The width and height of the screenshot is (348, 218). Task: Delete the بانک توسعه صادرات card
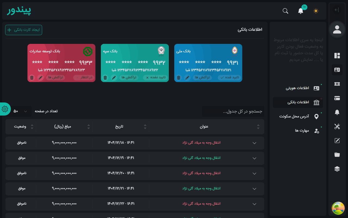tap(32, 78)
